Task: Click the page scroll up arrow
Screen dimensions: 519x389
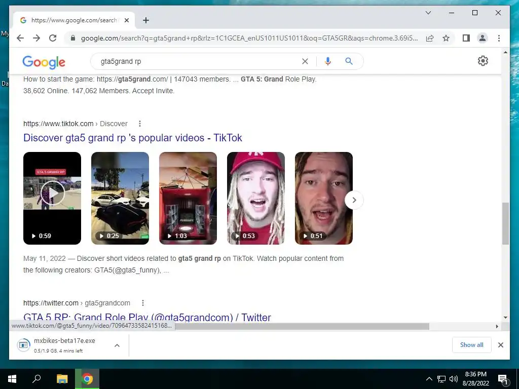Action: [x=505, y=52]
